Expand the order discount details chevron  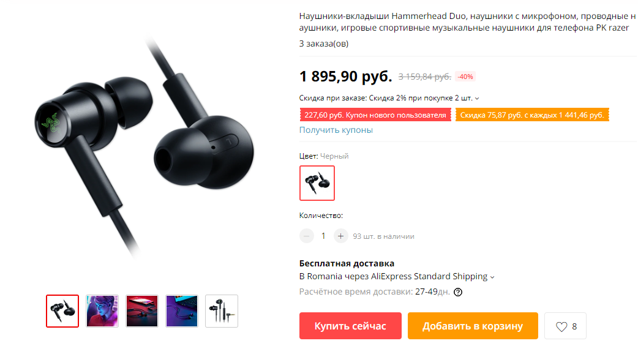click(x=478, y=99)
